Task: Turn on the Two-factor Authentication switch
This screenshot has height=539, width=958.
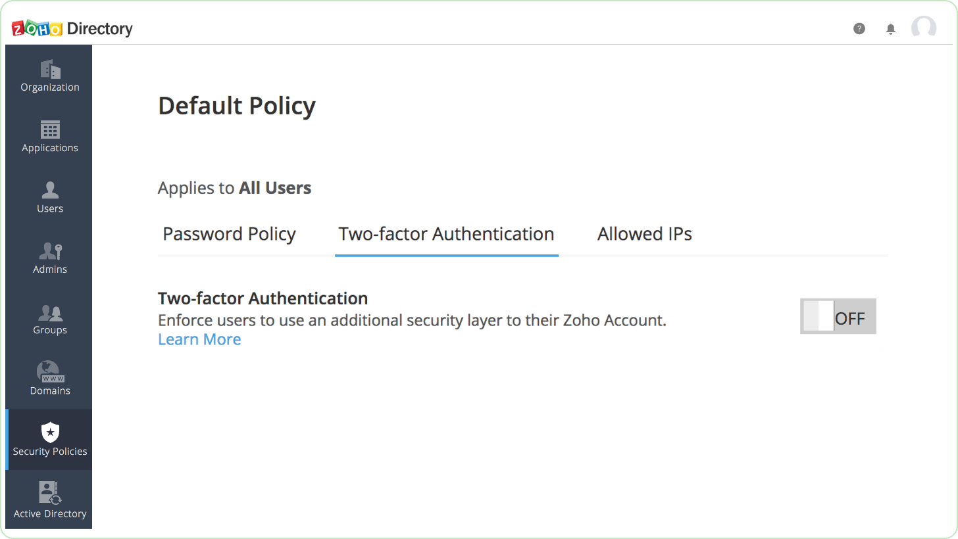Action: pos(838,316)
